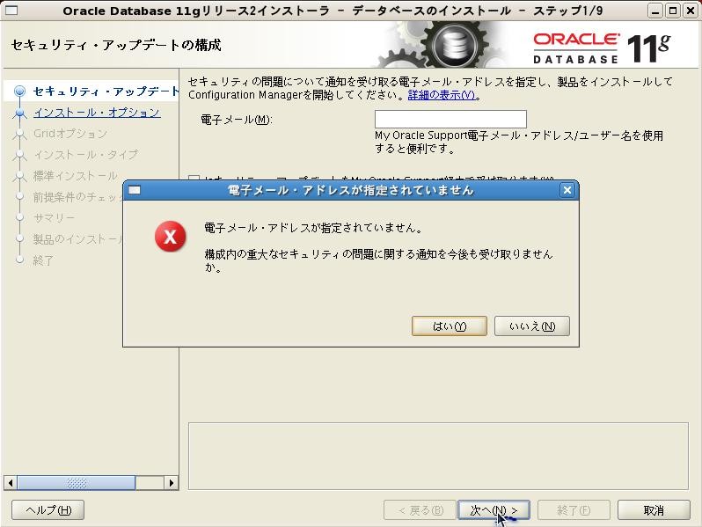The height and width of the screenshot is (527, 702).
Task: Select 終了 step in sidebar
Action: coord(43,260)
